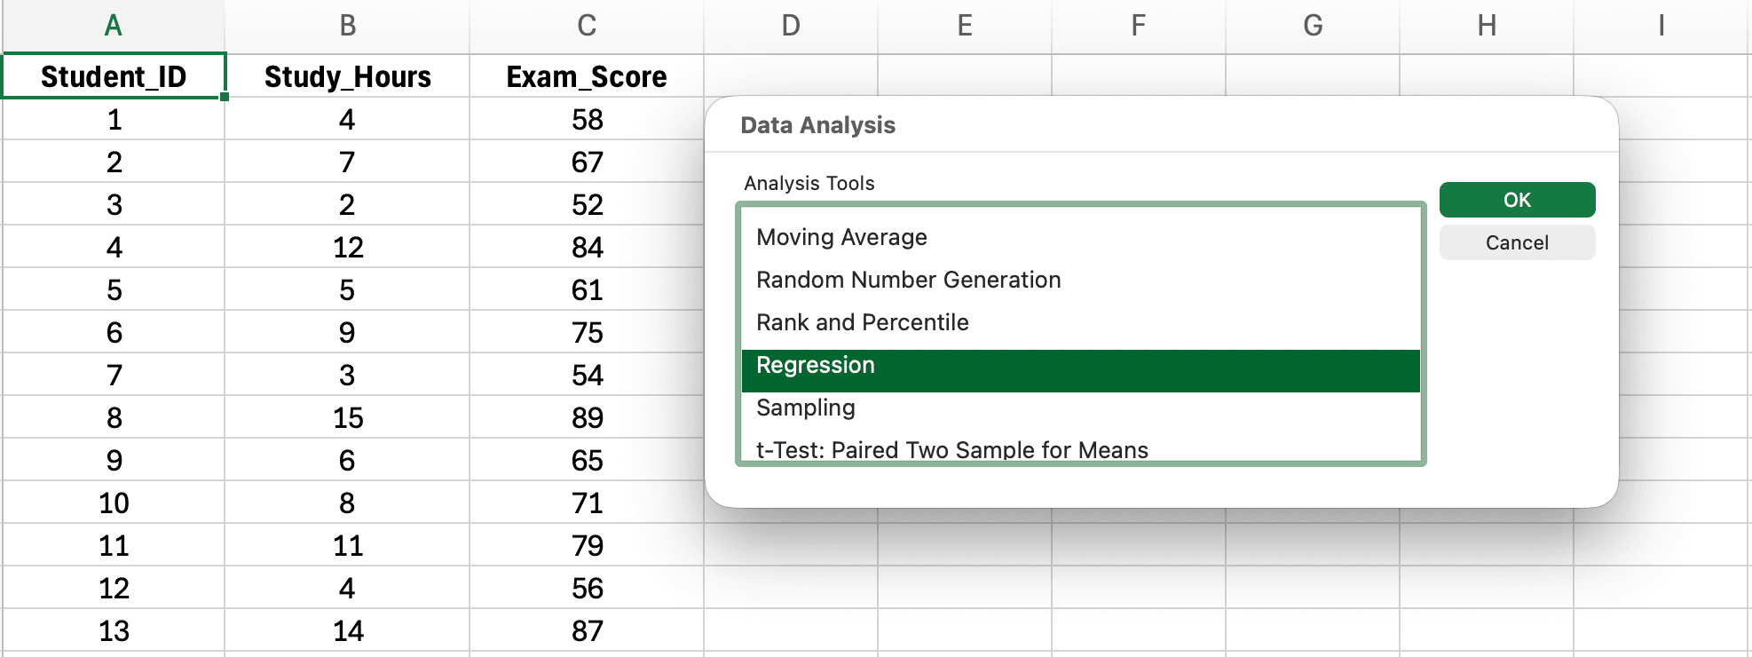Select t-Test: Paired Two Sample for Means
This screenshot has width=1752, height=657.
click(x=951, y=449)
